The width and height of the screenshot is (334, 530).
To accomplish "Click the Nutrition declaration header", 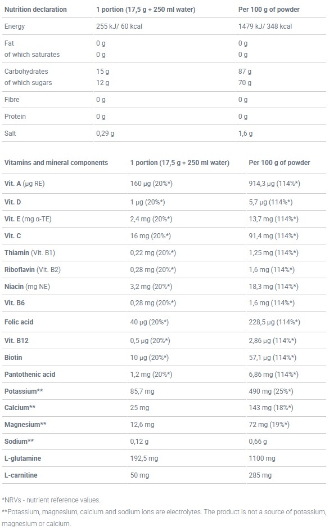I will (35, 10).
